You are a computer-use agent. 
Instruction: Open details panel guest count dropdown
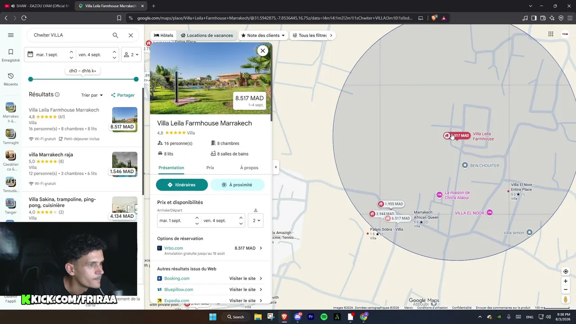click(x=256, y=220)
